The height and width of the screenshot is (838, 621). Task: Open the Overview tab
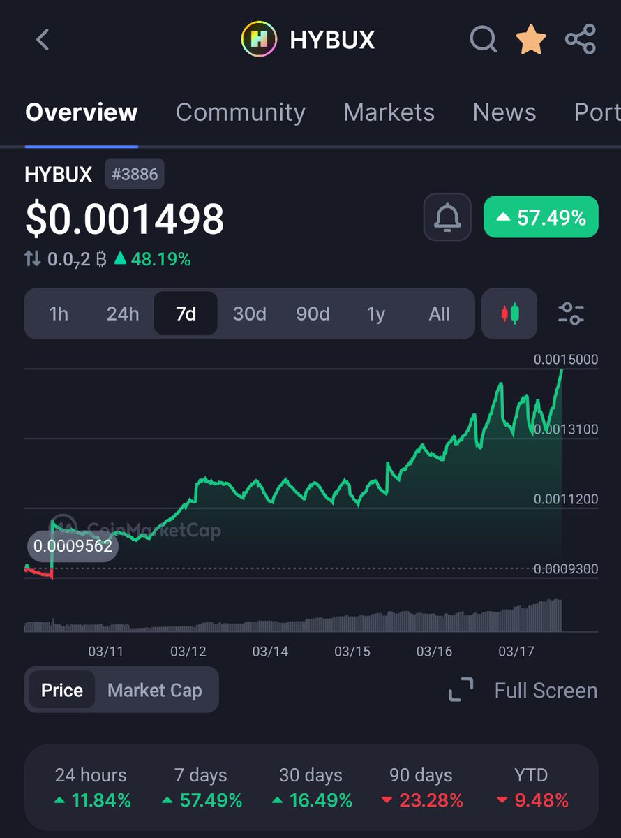click(x=82, y=112)
